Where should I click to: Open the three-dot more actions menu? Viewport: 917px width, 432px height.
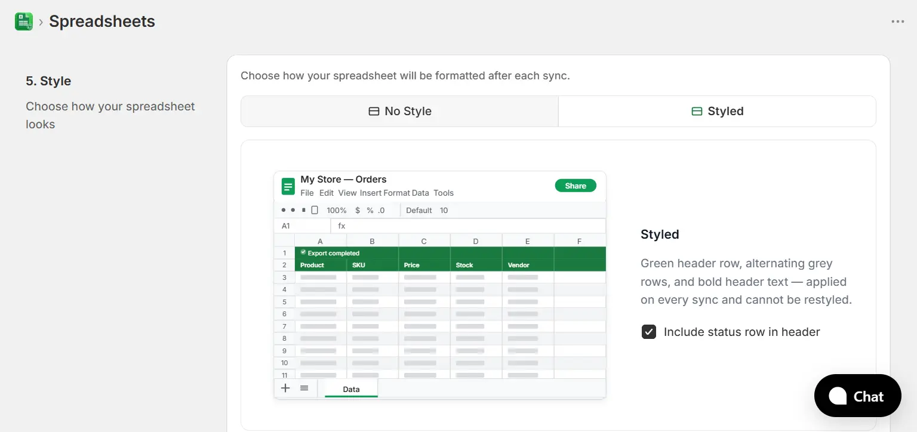click(897, 21)
